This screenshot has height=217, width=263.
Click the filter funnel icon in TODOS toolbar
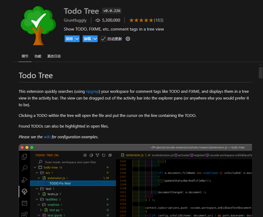pos(97,155)
